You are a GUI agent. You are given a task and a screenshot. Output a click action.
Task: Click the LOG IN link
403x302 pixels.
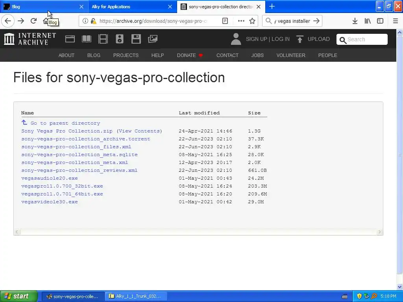tap(281, 39)
